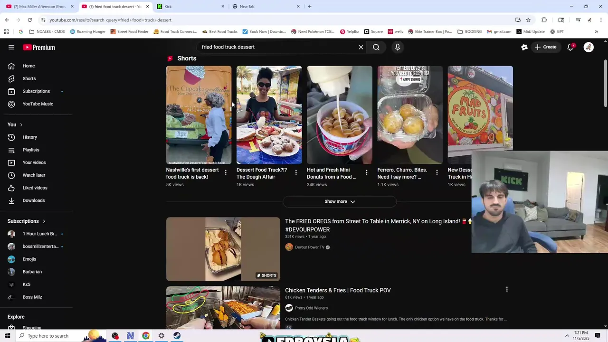Image resolution: width=608 pixels, height=342 pixels.
Task: Play the Ferrero Churro Bites short
Action: pyautogui.click(x=410, y=115)
